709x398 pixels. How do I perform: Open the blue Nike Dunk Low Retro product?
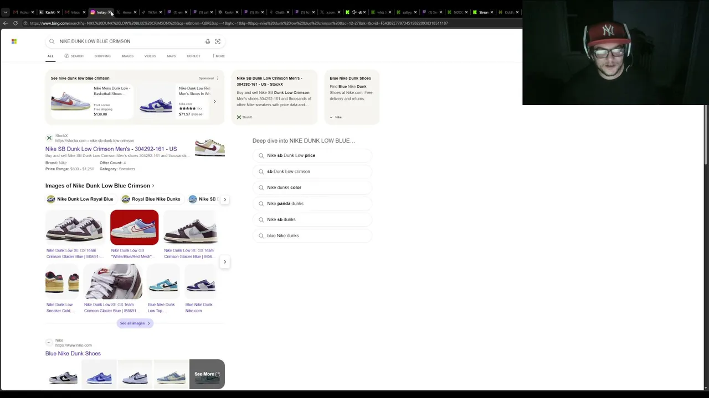(174, 101)
